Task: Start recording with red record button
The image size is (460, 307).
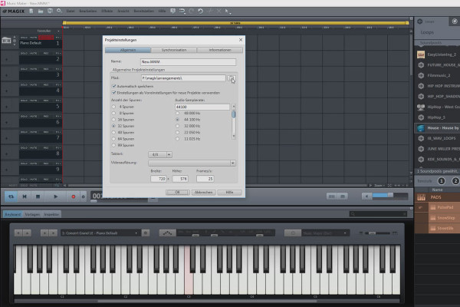Action: (74, 196)
